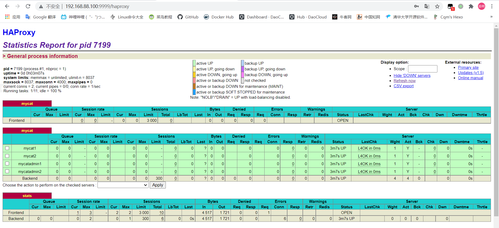Go back with the browser back arrow
This screenshot has height=228, width=499.
click(x=7, y=6)
